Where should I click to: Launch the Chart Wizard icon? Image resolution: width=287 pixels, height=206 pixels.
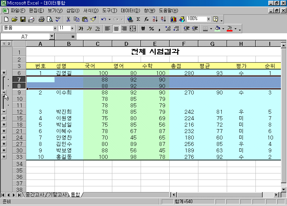[173, 19]
